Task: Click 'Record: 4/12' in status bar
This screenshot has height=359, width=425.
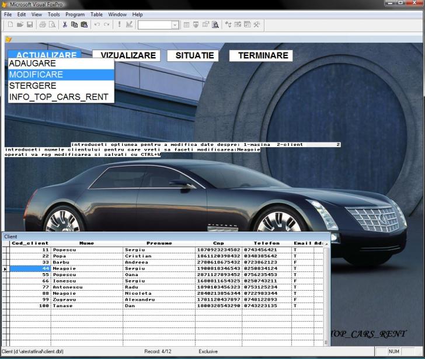Action: (158, 351)
